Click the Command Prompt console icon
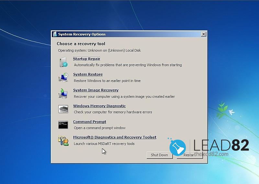This screenshot has width=259, height=184. point(63,125)
